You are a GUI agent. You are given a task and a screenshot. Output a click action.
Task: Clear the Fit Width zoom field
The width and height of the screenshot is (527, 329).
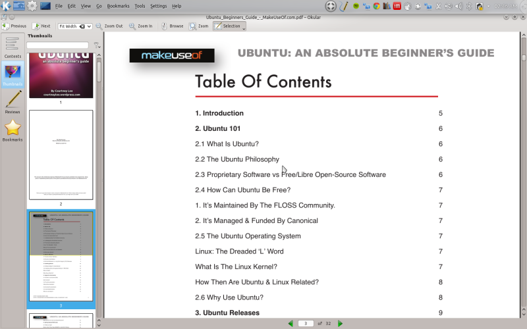(82, 26)
